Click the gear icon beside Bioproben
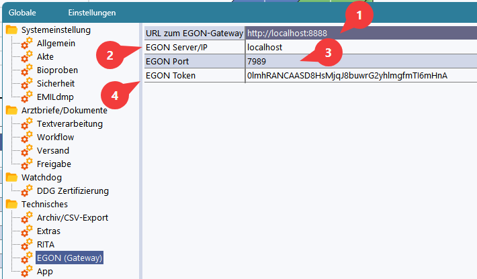The height and width of the screenshot is (279, 477). tap(27, 70)
